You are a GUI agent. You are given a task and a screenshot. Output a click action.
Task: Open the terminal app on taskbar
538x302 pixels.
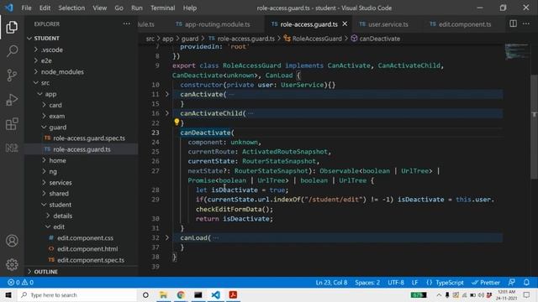(198, 294)
